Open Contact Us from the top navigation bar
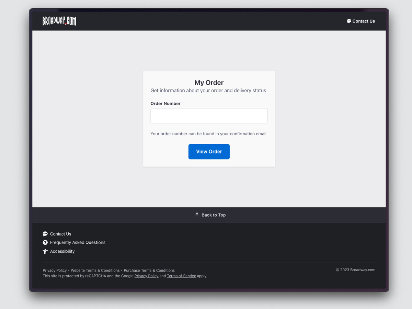Screen dimensions: 412x309 click(x=363, y=21)
